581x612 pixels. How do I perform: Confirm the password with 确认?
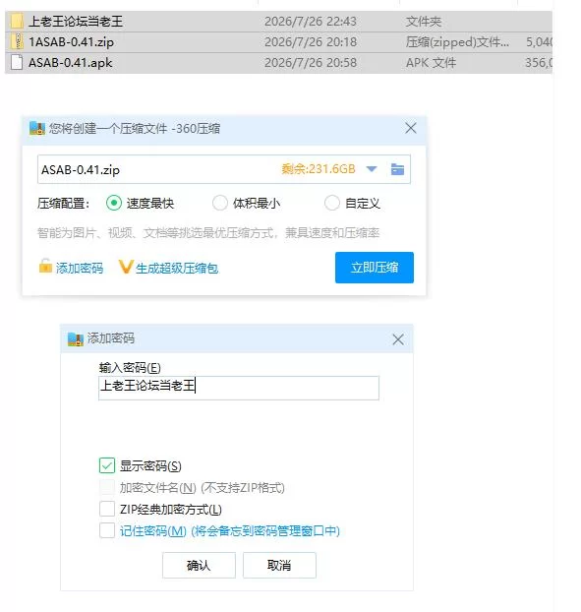tap(199, 565)
